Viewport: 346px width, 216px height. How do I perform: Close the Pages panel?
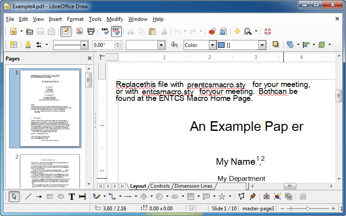point(89,58)
